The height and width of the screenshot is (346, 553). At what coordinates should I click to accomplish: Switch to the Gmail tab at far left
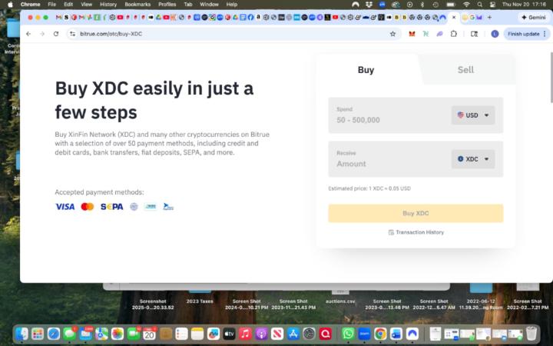(x=58, y=17)
